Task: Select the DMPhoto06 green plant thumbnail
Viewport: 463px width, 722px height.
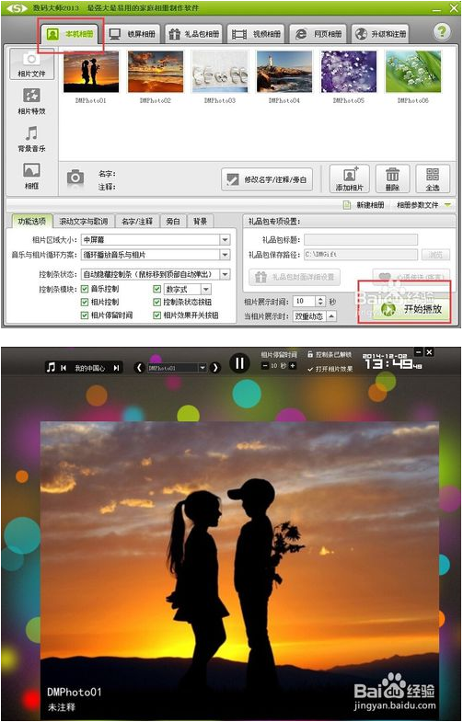Action: pyautogui.click(x=413, y=72)
